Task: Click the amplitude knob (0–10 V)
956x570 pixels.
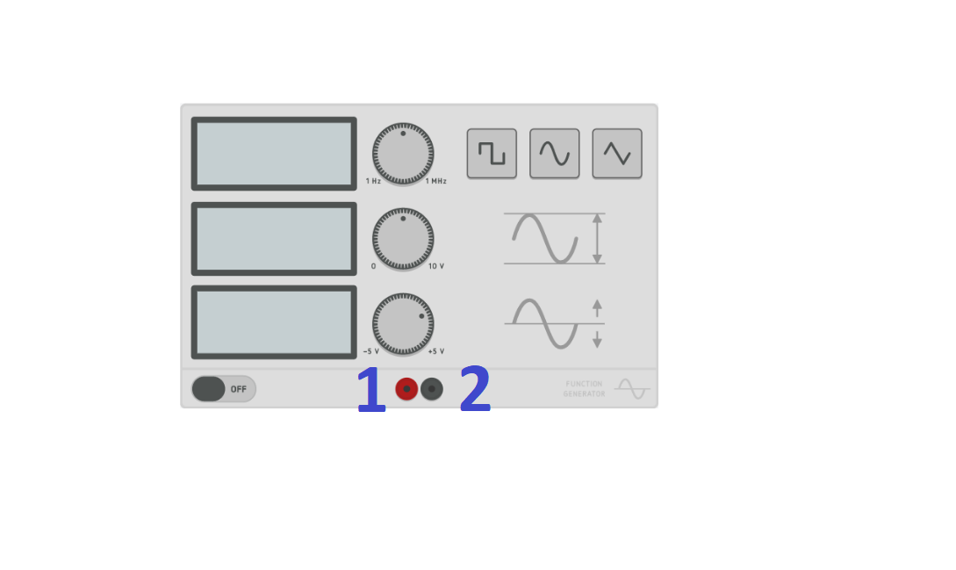Action: pyautogui.click(x=403, y=239)
